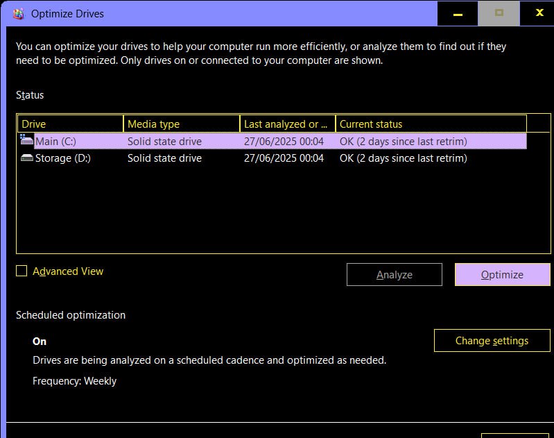Image resolution: width=554 pixels, height=438 pixels.
Task: Open Change settings for scheduled optimization
Action: (492, 341)
